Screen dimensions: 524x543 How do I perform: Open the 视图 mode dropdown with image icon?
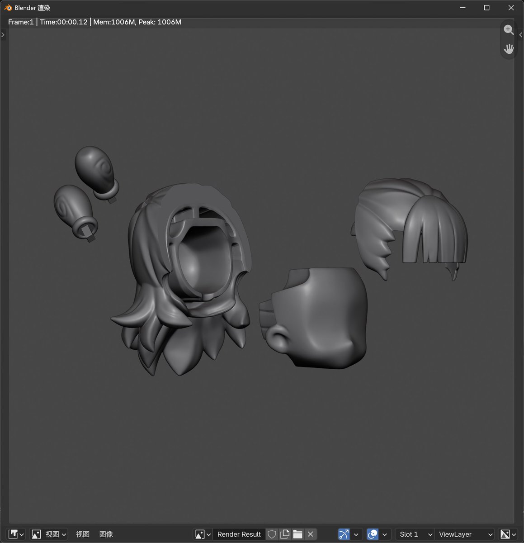49,534
